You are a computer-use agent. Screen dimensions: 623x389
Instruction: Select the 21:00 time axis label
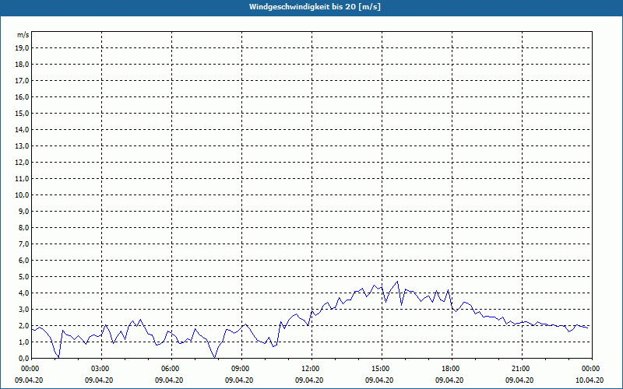click(521, 369)
